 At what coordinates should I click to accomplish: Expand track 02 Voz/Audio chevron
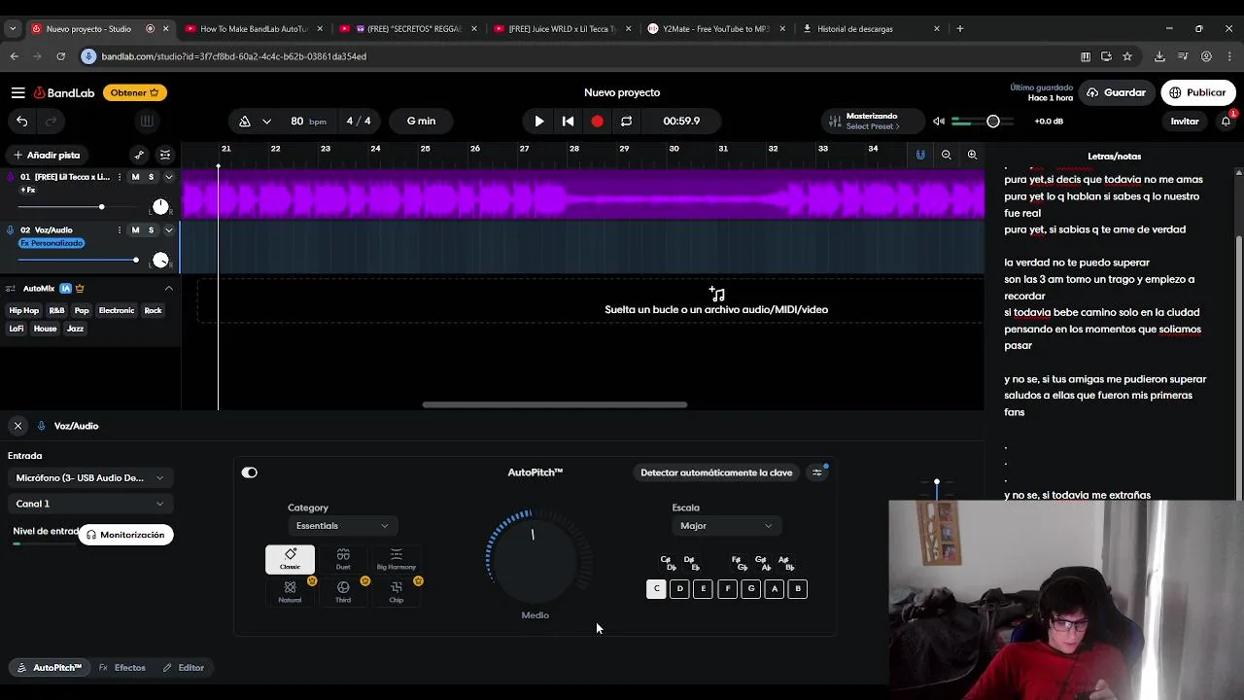click(168, 230)
